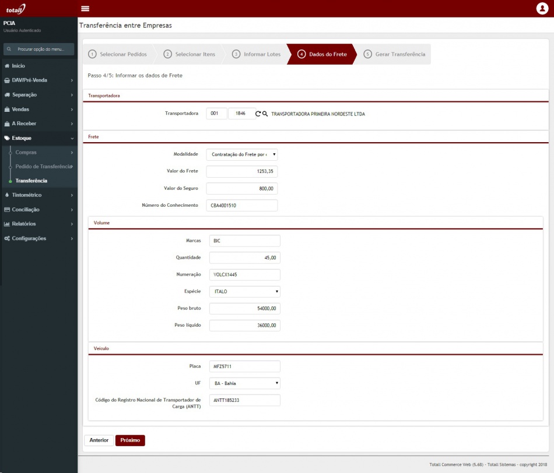Click the totall logo

click(16, 9)
